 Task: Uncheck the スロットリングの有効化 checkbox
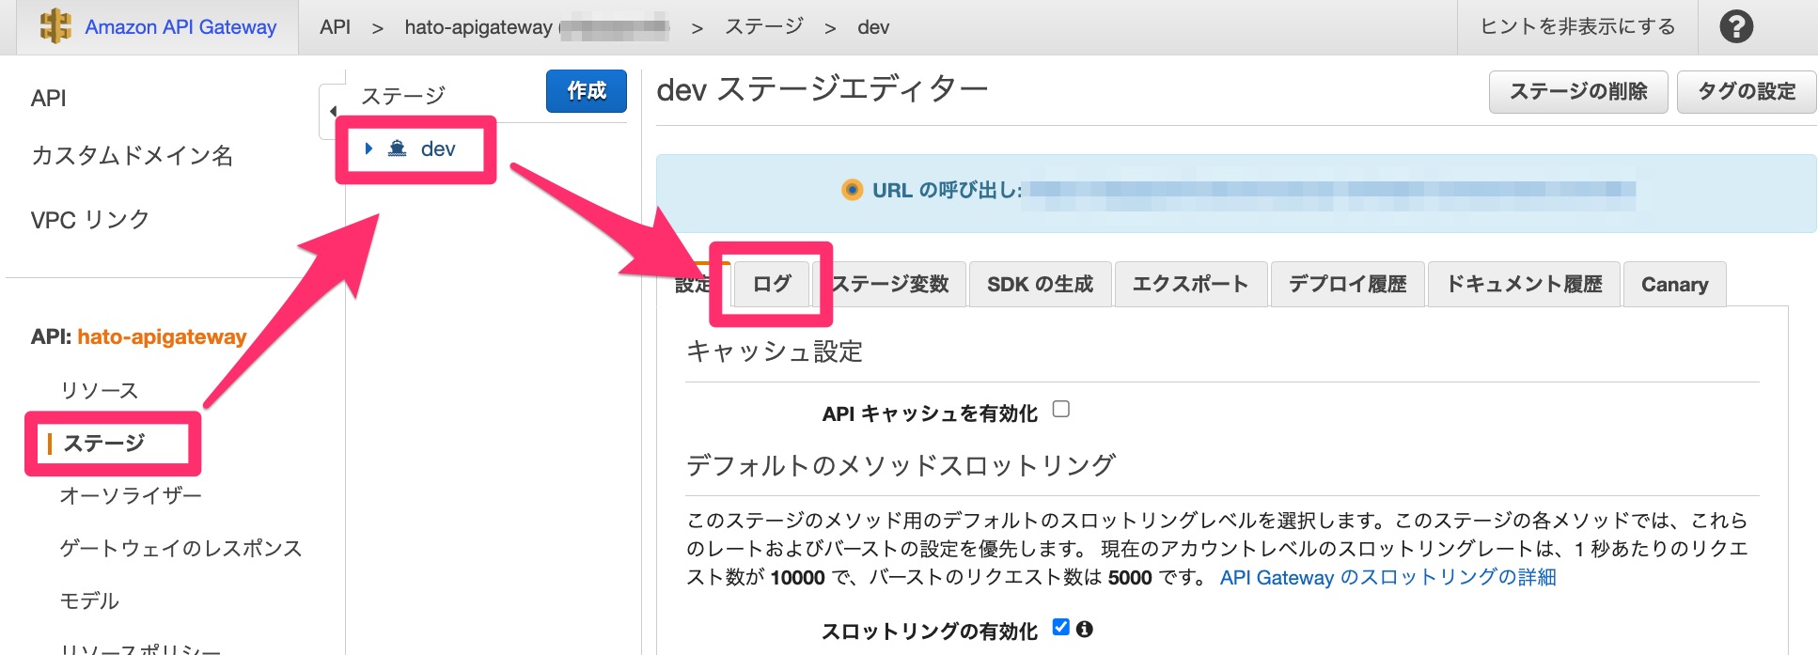1061,627
